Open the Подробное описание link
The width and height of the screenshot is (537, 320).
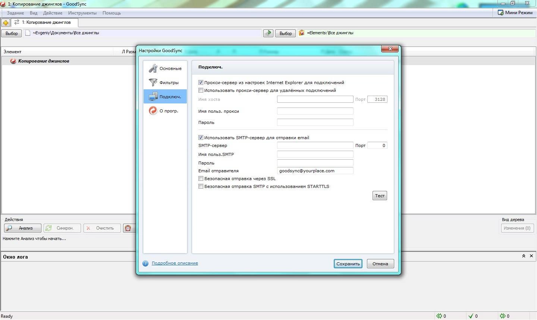tap(175, 263)
